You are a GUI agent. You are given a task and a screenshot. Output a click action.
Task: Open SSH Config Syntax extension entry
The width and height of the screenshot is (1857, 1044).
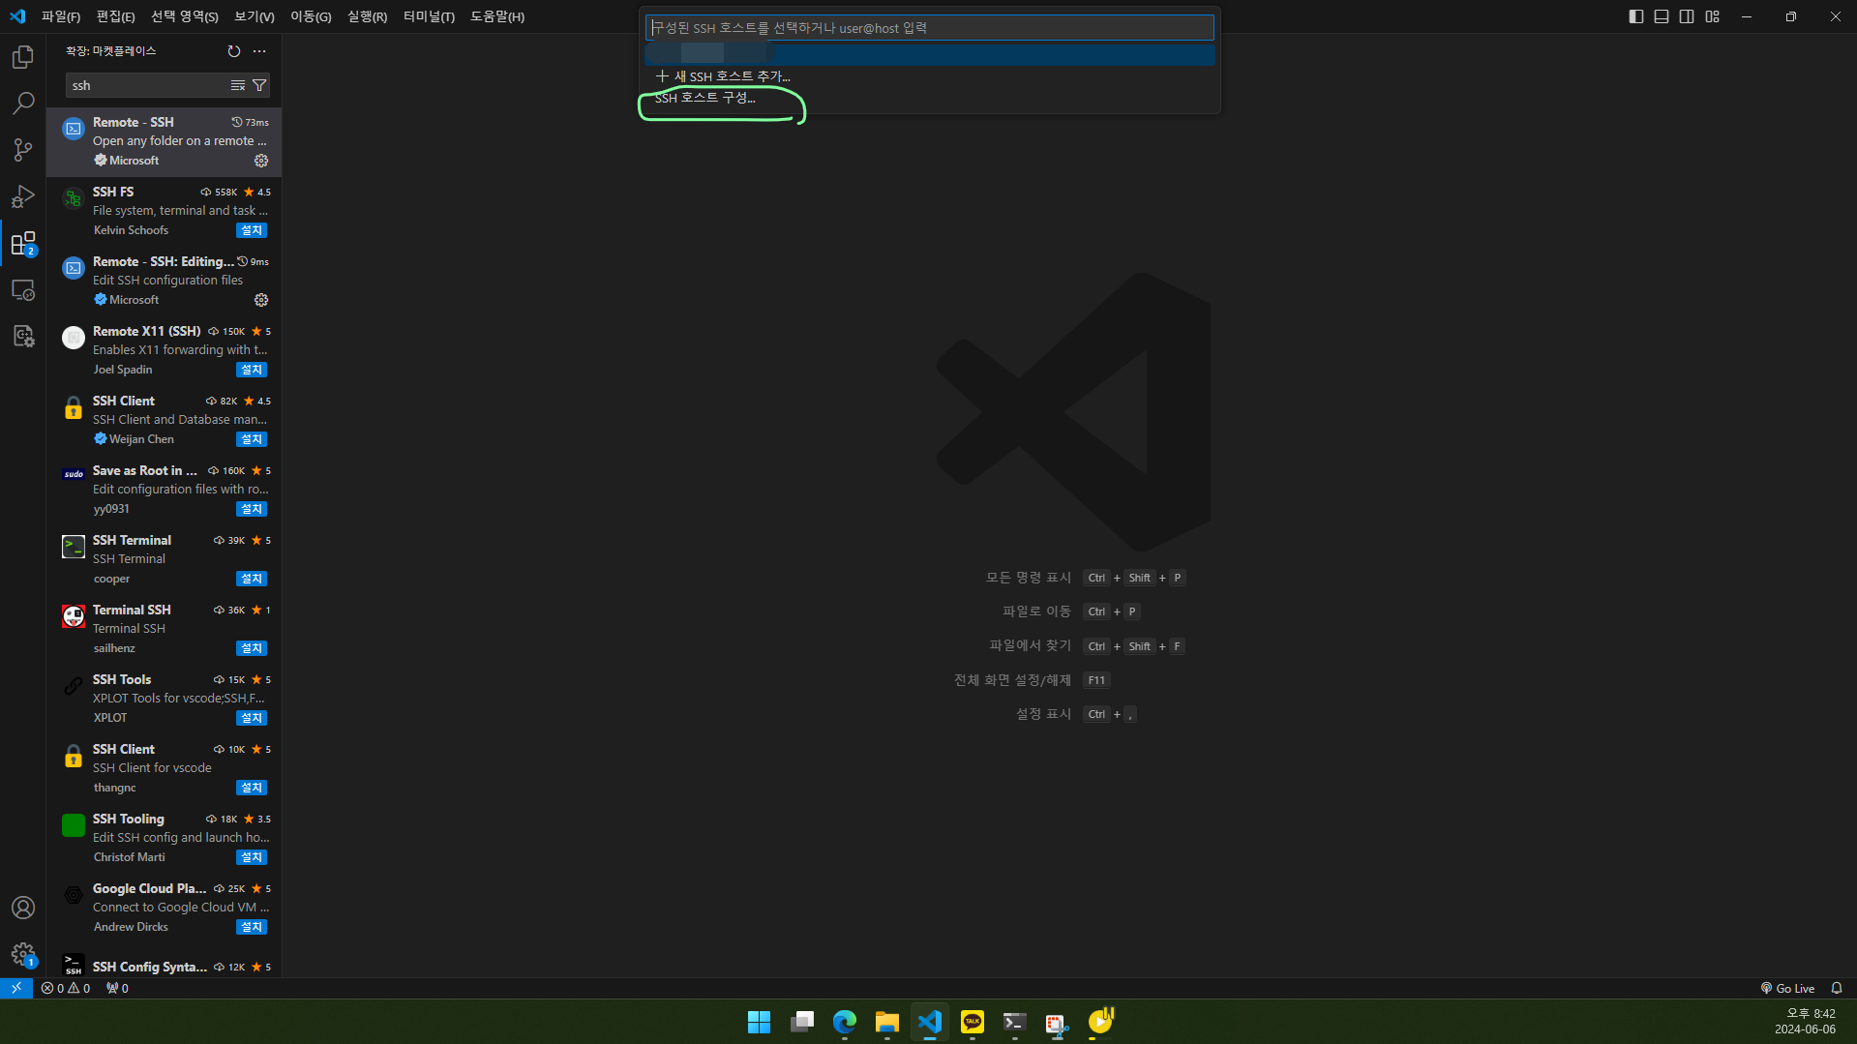point(164,966)
